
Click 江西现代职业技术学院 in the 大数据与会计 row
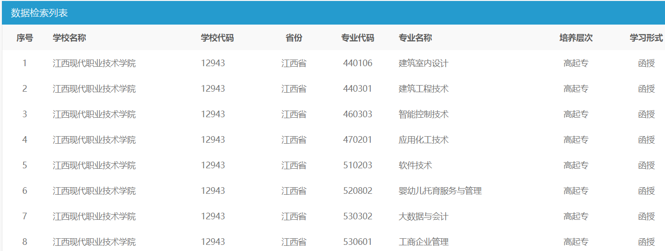click(94, 216)
